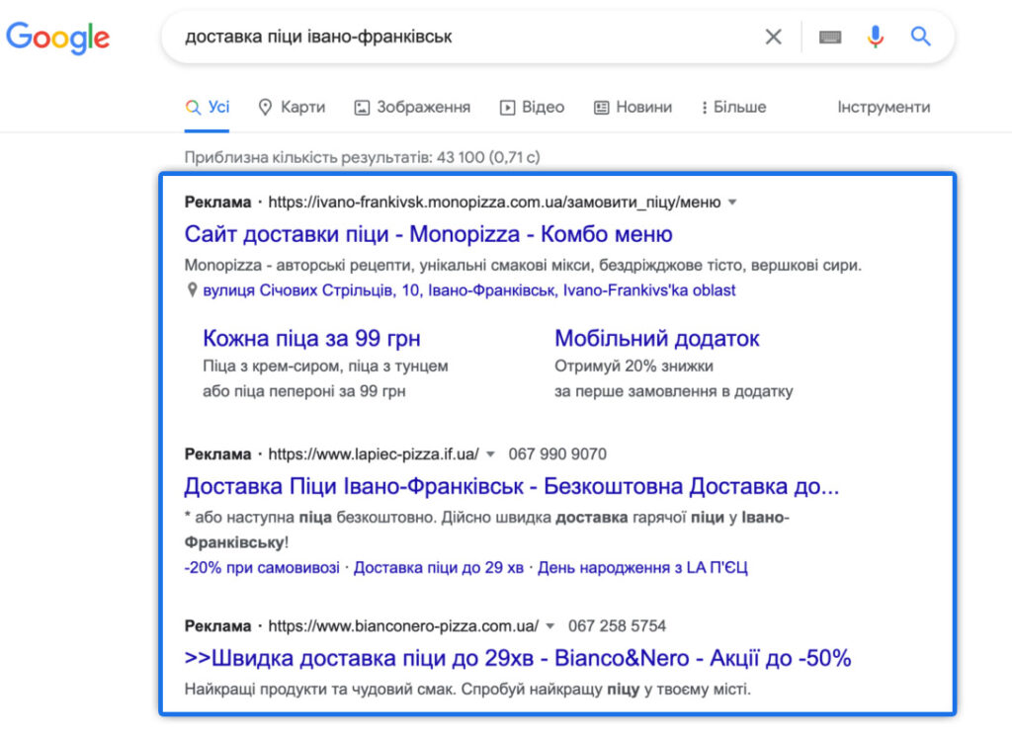
Task: Click the newspaper icon on Новини
Action: point(601,108)
